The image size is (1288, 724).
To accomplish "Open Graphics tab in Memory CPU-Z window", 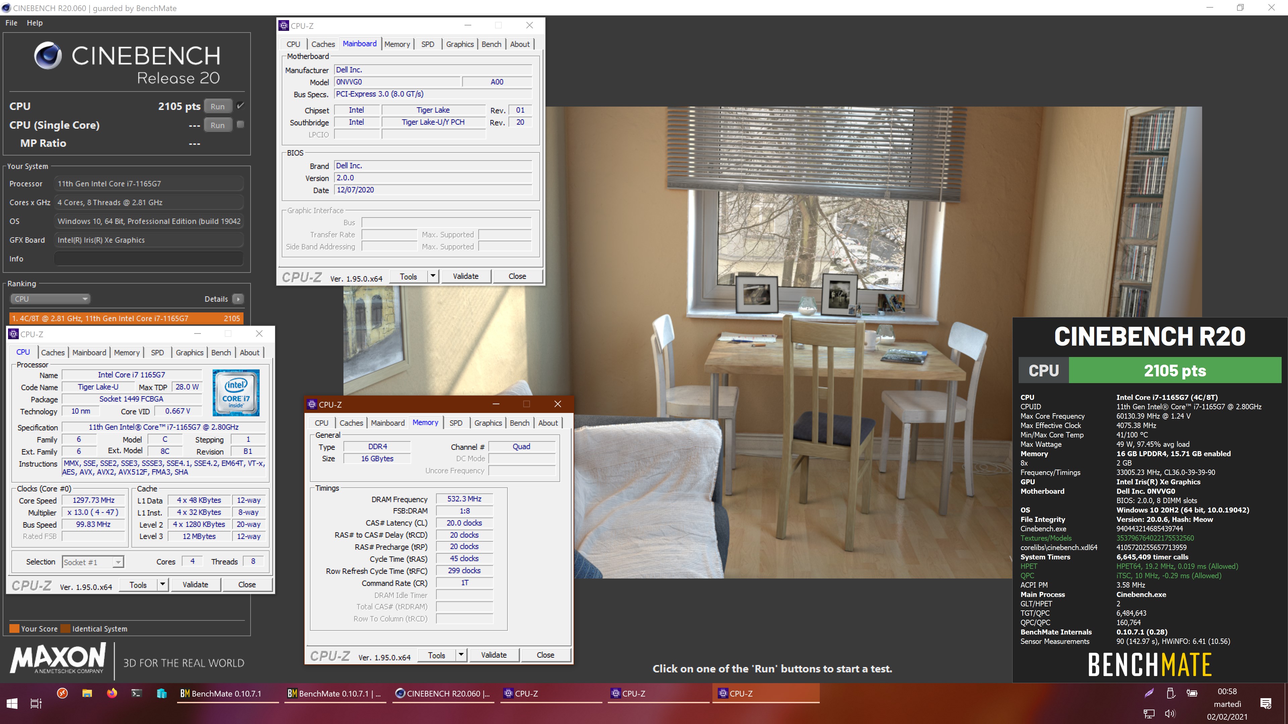I will (x=488, y=423).
